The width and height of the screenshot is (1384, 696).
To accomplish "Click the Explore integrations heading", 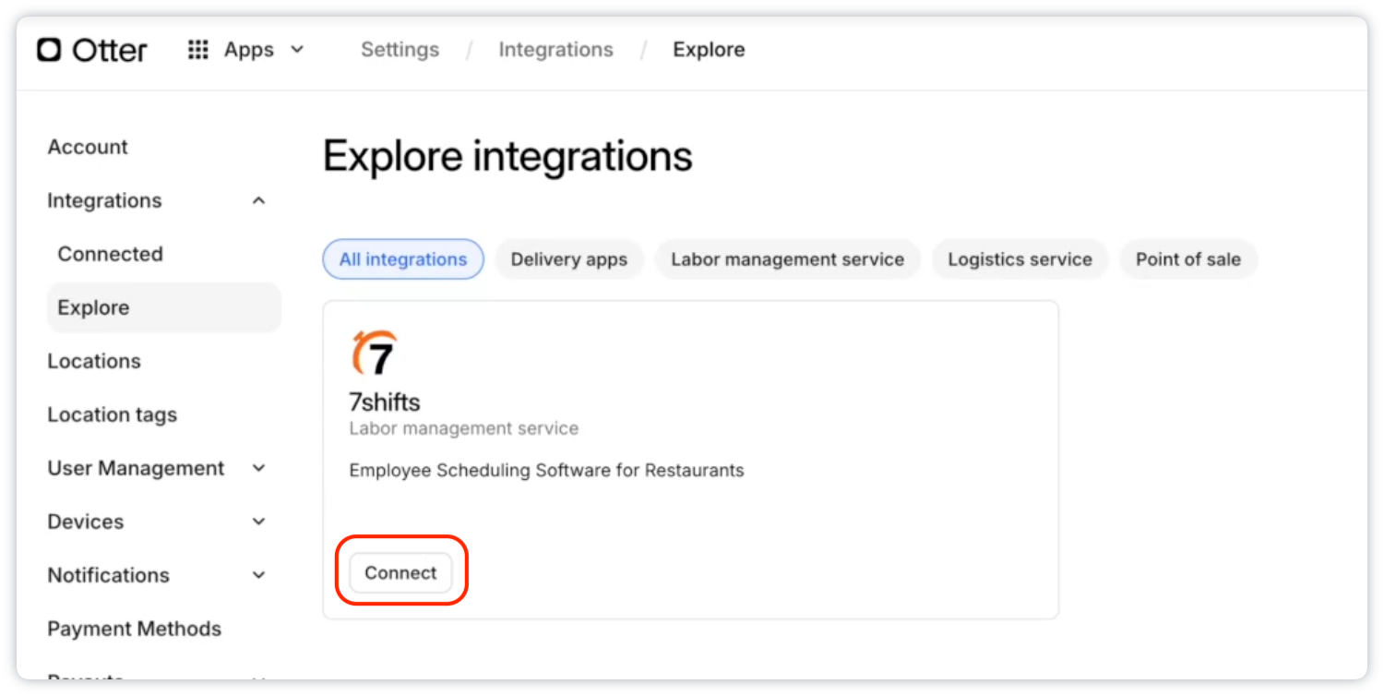I will click(507, 156).
